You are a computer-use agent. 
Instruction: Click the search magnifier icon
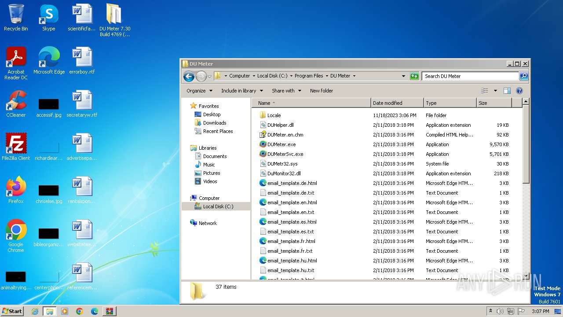(523, 76)
